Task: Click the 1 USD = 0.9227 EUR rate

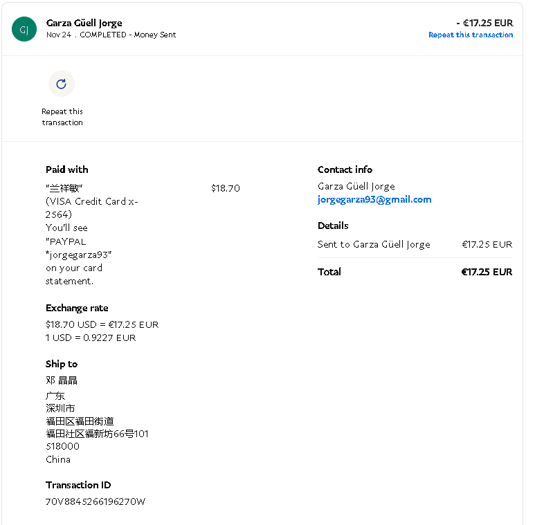Action: (x=91, y=338)
